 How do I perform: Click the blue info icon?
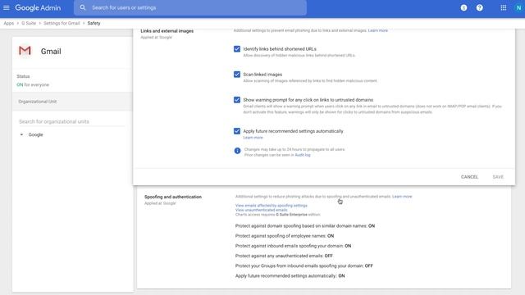(237, 151)
